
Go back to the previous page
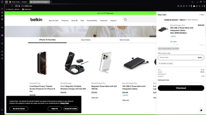point(6,6)
